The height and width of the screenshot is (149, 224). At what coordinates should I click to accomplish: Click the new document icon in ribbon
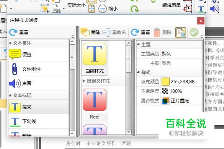(3, 8)
